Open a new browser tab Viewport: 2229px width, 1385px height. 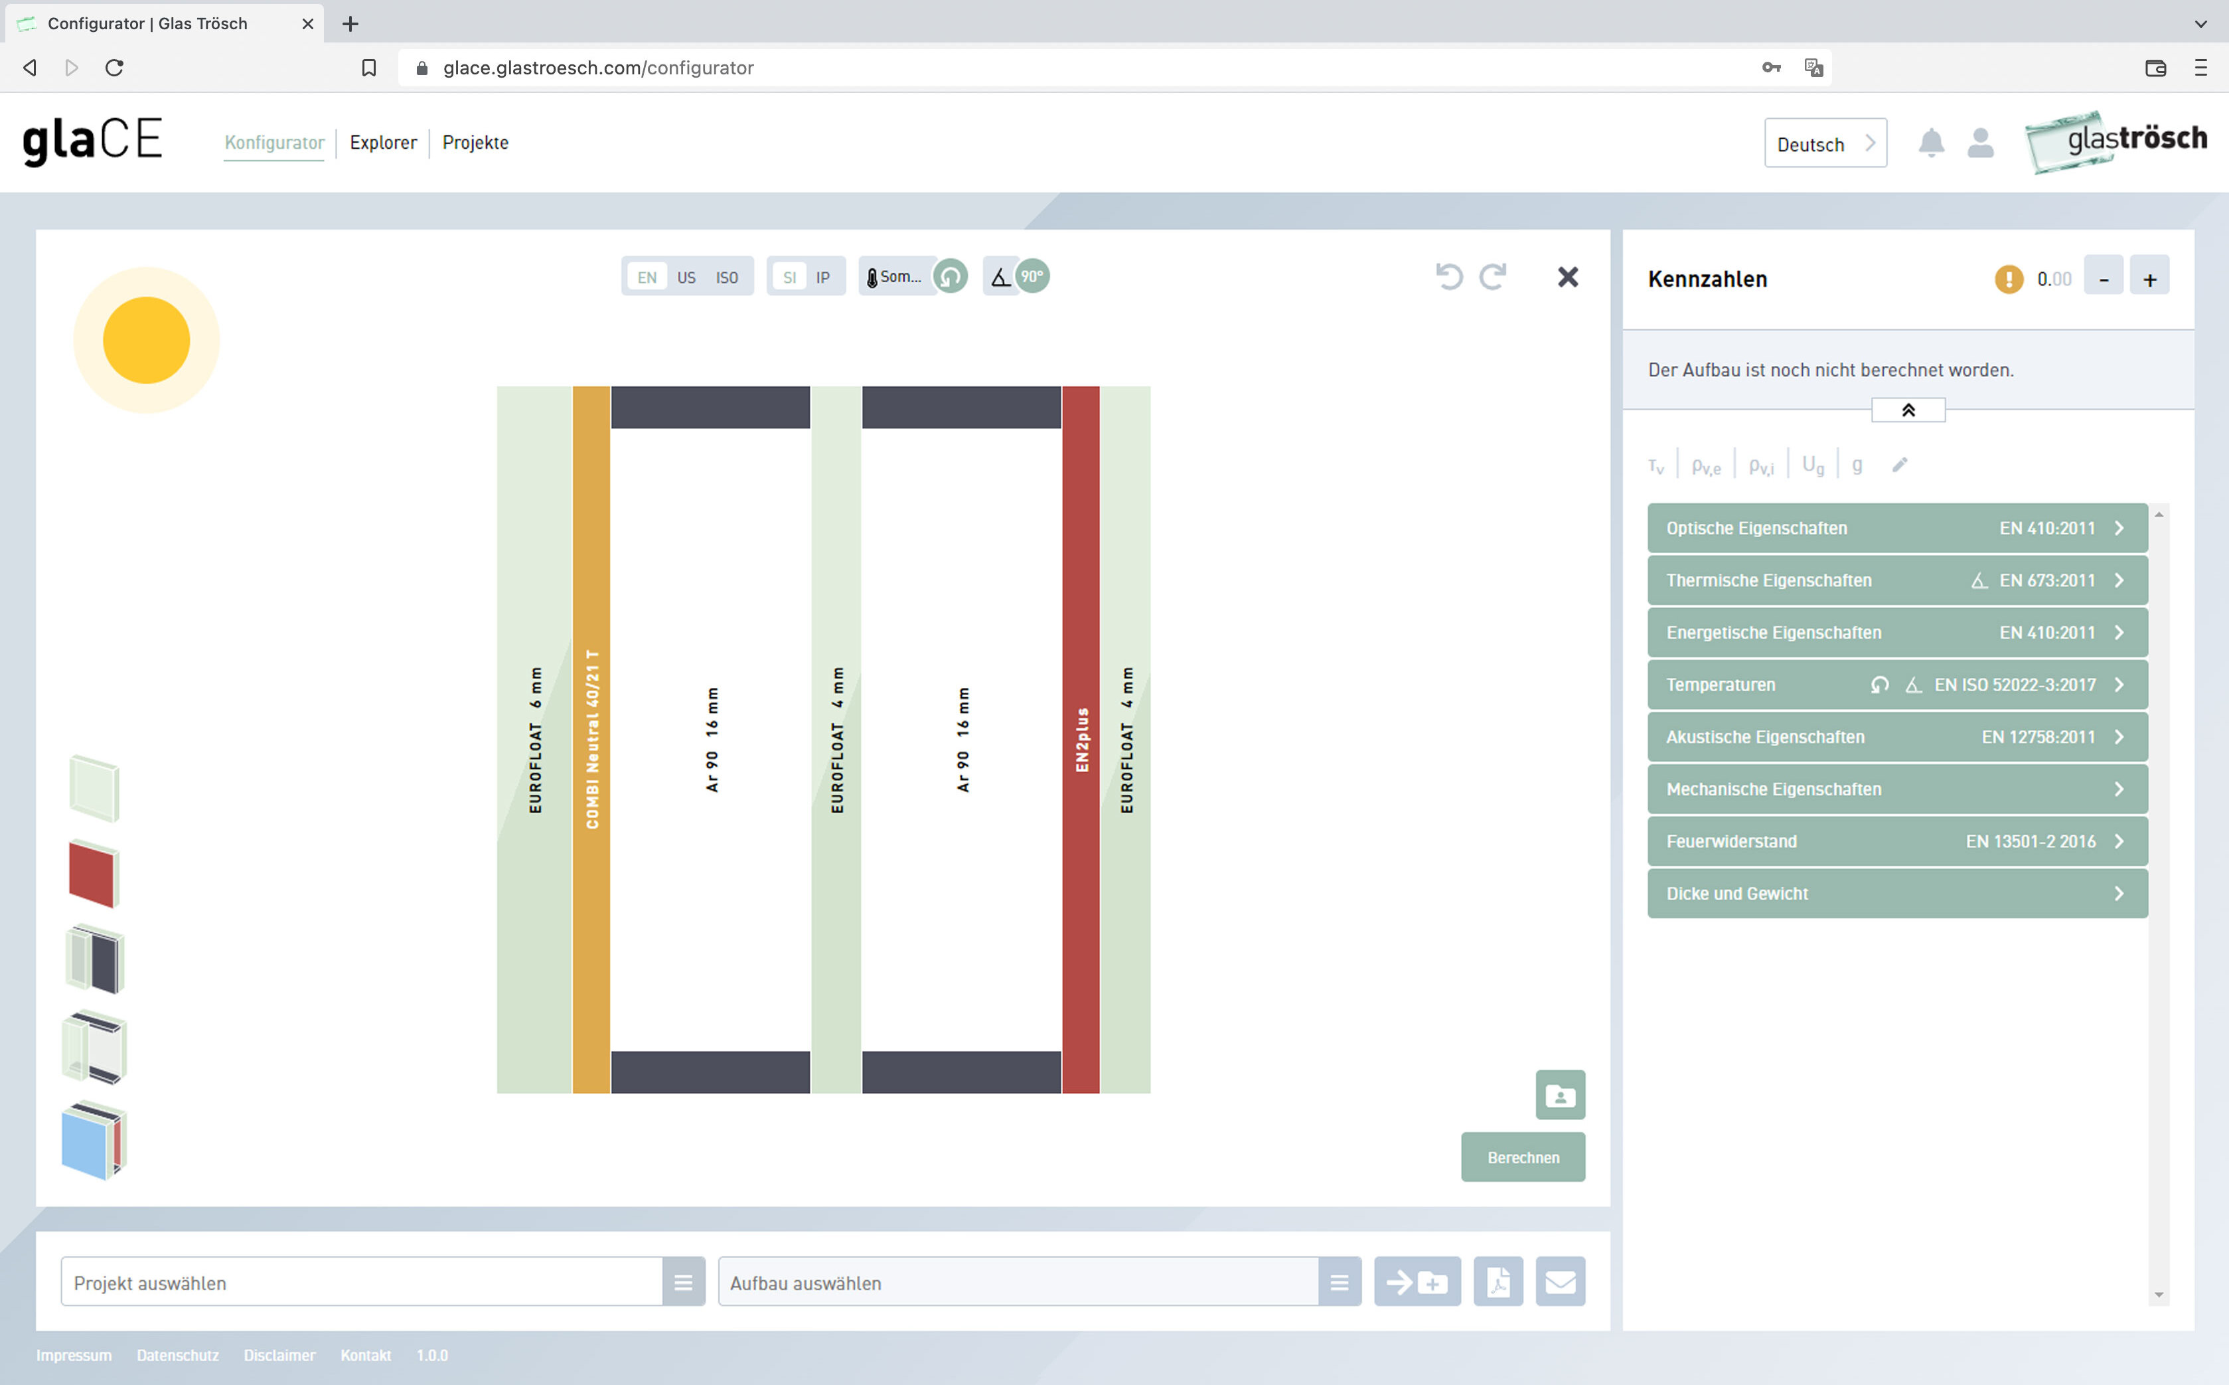(x=350, y=25)
